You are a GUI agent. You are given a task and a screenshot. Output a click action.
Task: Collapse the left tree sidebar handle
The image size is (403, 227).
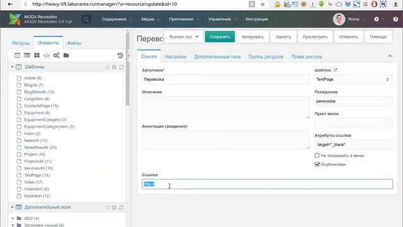pyautogui.click(x=128, y=56)
